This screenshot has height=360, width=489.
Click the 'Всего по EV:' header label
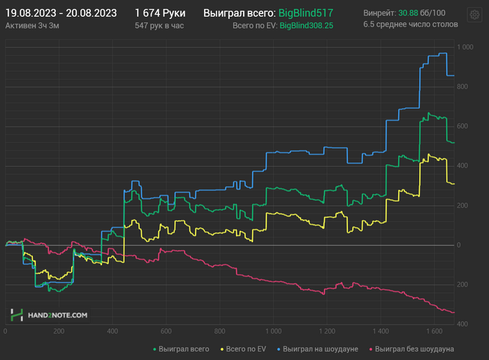(255, 26)
